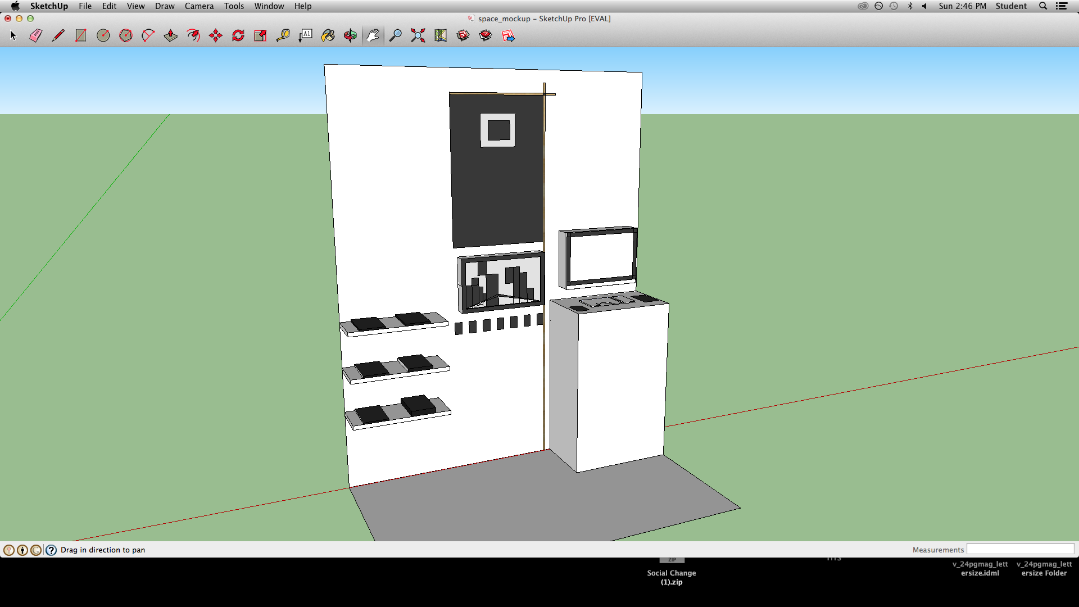Activate the Line tool
Screen dimensions: 1079x607
[58, 35]
